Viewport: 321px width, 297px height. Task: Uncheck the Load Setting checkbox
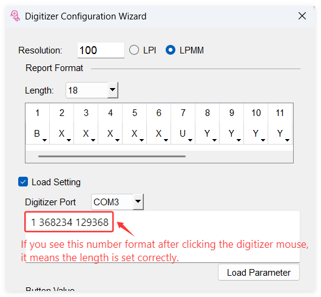pyautogui.click(x=23, y=182)
